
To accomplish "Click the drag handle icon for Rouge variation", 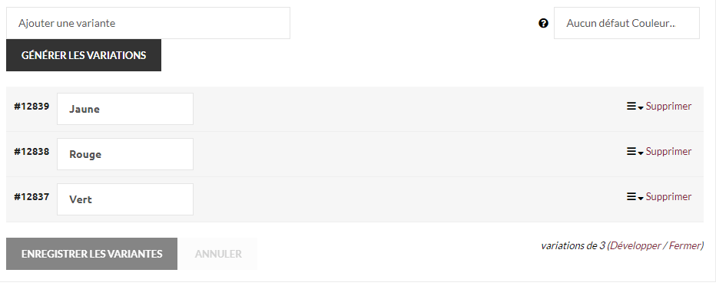I will 631,152.
